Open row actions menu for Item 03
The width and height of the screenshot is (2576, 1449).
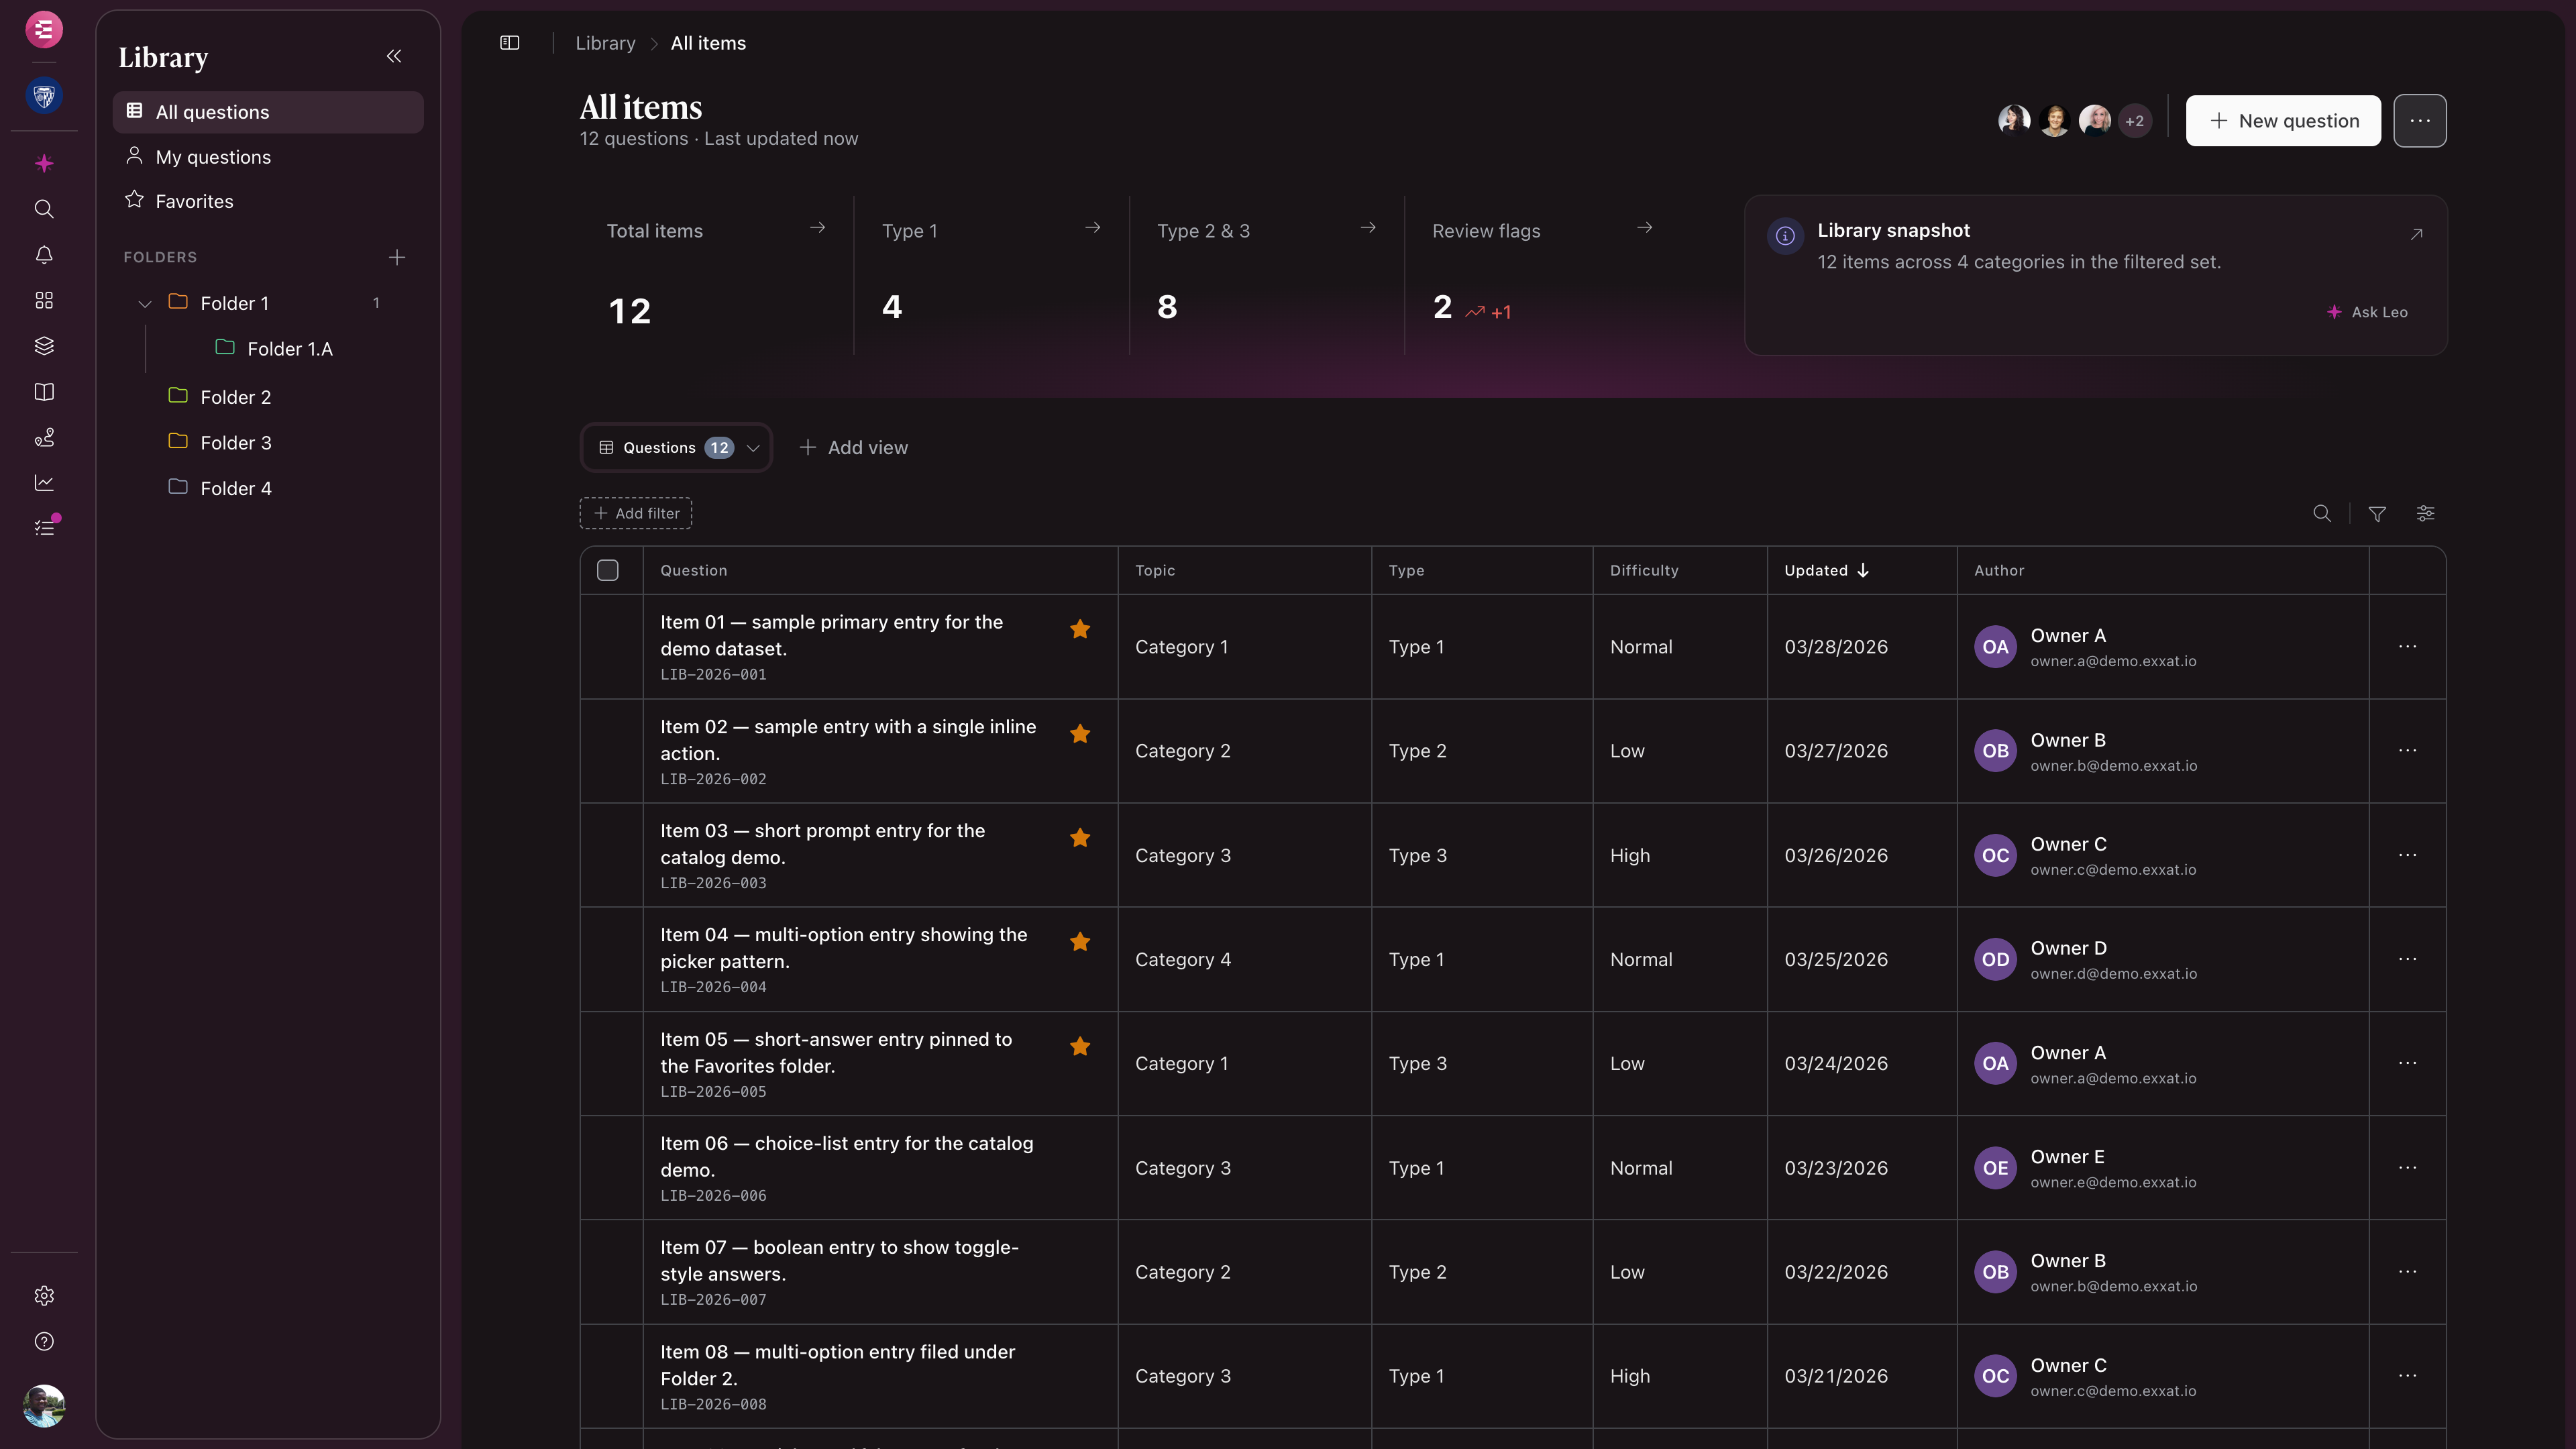click(x=2407, y=855)
